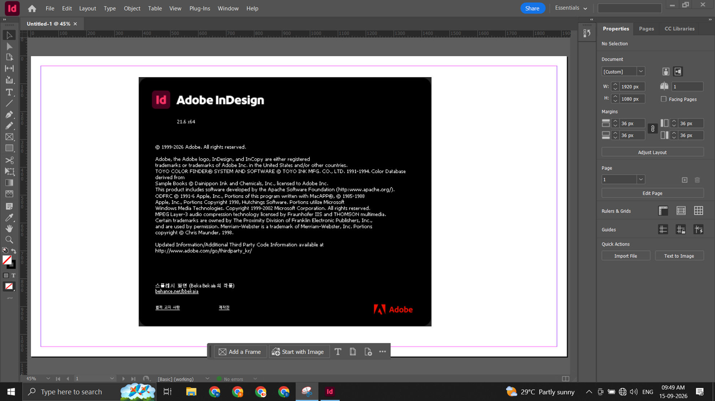Toggle Lock Guides icon
This screenshot has height=401, width=715.
click(x=681, y=230)
